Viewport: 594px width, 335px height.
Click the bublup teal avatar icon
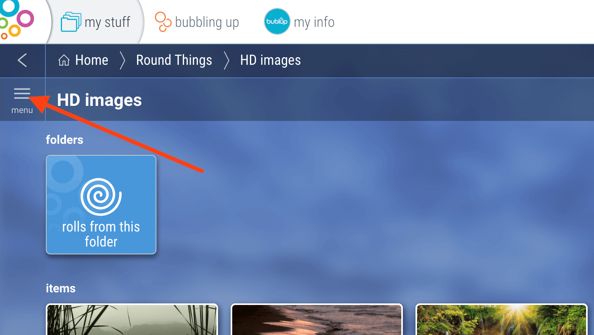click(x=277, y=21)
